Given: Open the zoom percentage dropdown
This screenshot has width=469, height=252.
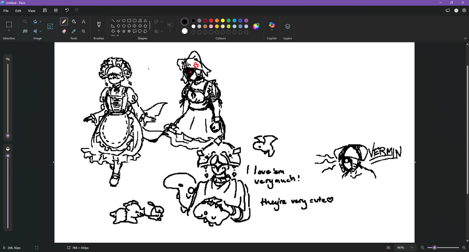Looking at the screenshot, I should 412,248.
